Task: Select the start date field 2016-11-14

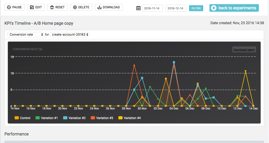Action: click(x=153, y=8)
